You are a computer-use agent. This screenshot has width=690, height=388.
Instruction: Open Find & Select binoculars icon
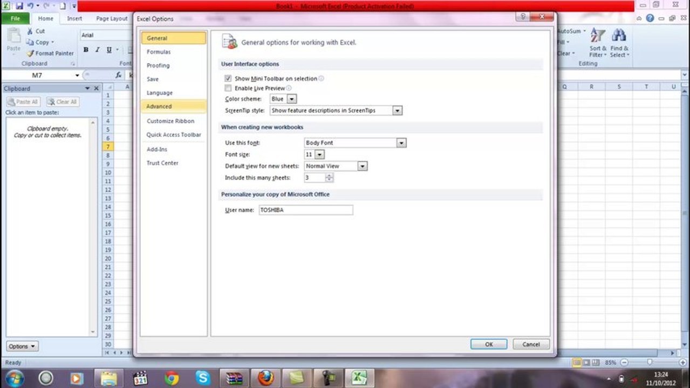619,43
